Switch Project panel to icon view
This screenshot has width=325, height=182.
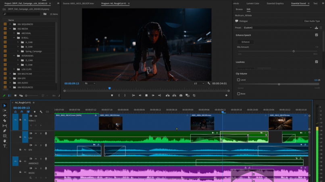click(15, 96)
